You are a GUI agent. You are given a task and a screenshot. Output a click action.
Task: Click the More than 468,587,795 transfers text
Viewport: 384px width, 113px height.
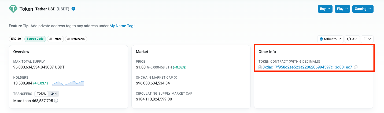(x=33, y=101)
